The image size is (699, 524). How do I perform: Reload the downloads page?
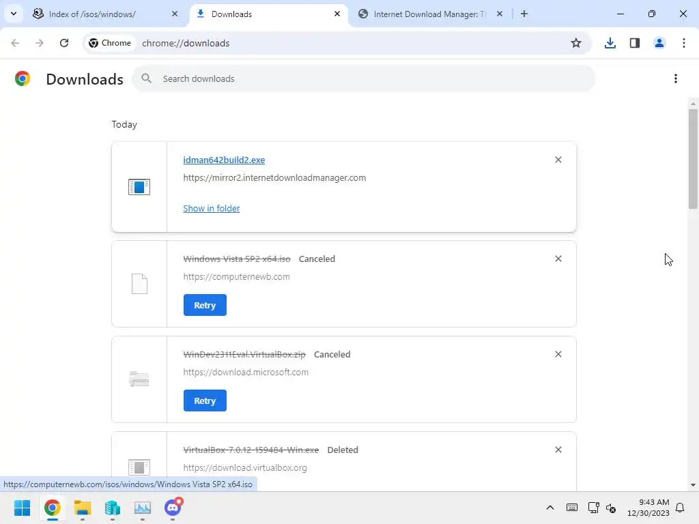click(x=64, y=43)
